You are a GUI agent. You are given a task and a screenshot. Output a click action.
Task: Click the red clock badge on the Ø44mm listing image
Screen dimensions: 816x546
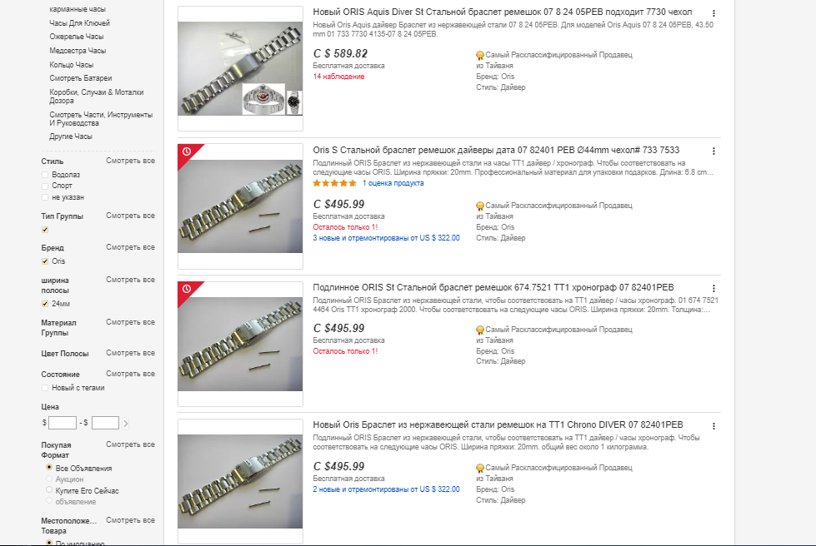(x=187, y=151)
